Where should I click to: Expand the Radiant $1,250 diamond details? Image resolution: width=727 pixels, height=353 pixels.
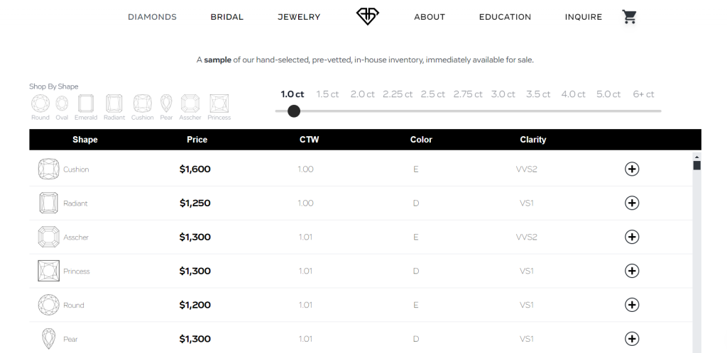632,203
